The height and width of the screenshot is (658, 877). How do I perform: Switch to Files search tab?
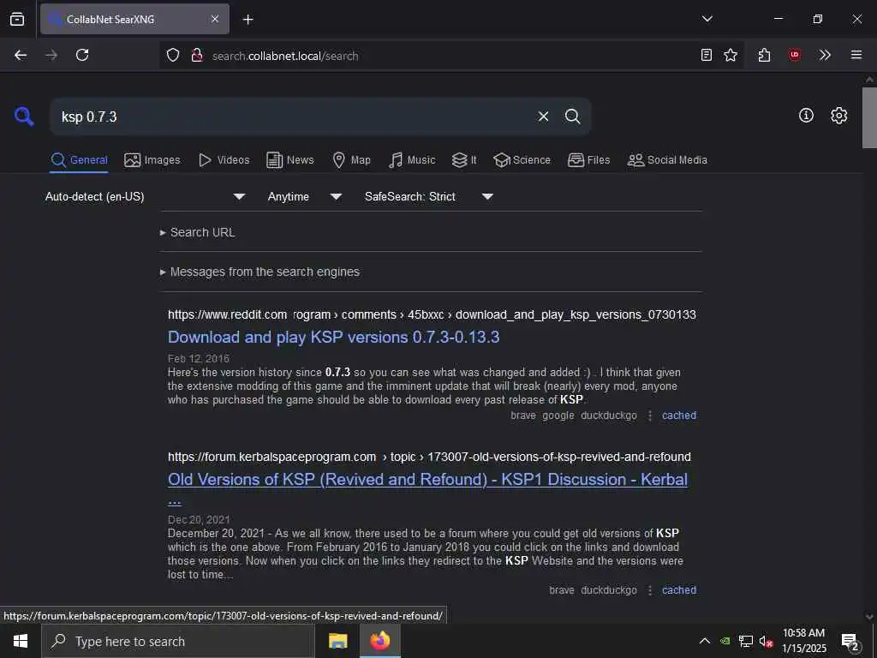point(588,160)
